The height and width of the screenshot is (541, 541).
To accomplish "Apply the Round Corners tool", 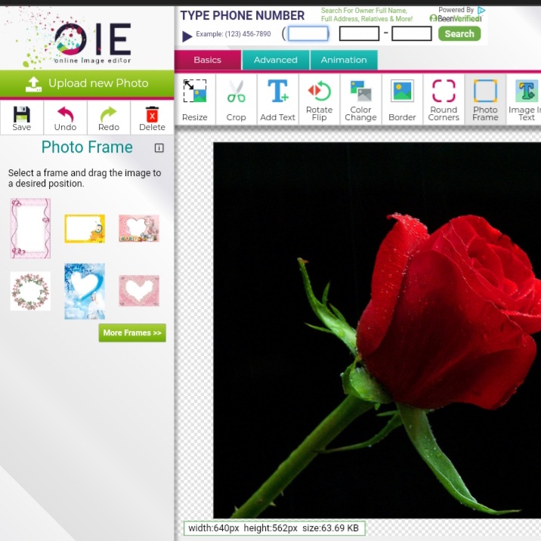I will [x=444, y=100].
